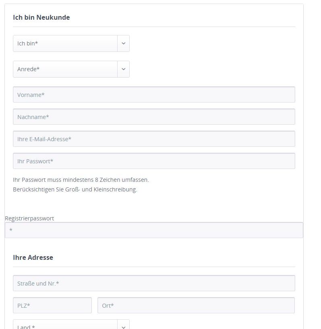This screenshot has width=321, height=329.
Task: Click the 'Ihr Passwort*' field
Action: pyautogui.click(x=154, y=161)
